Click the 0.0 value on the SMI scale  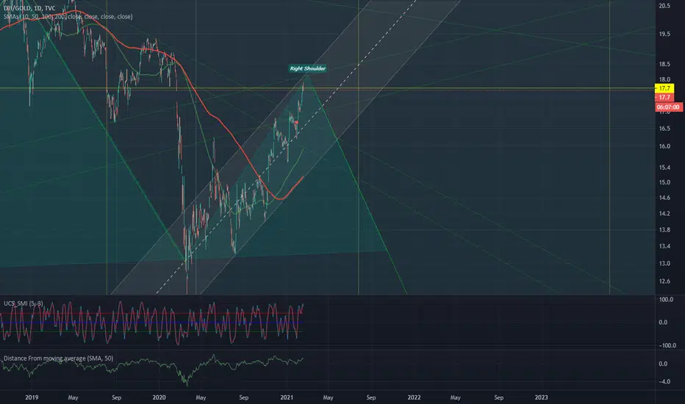(x=663, y=322)
